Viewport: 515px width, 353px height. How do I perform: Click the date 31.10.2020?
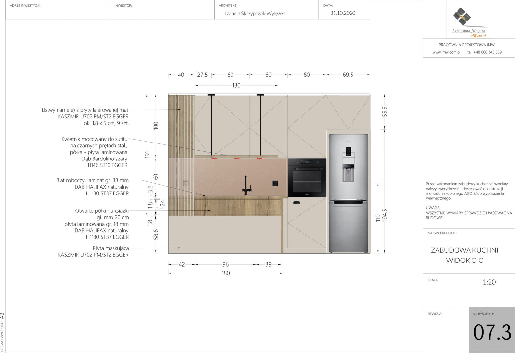tap(343, 13)
